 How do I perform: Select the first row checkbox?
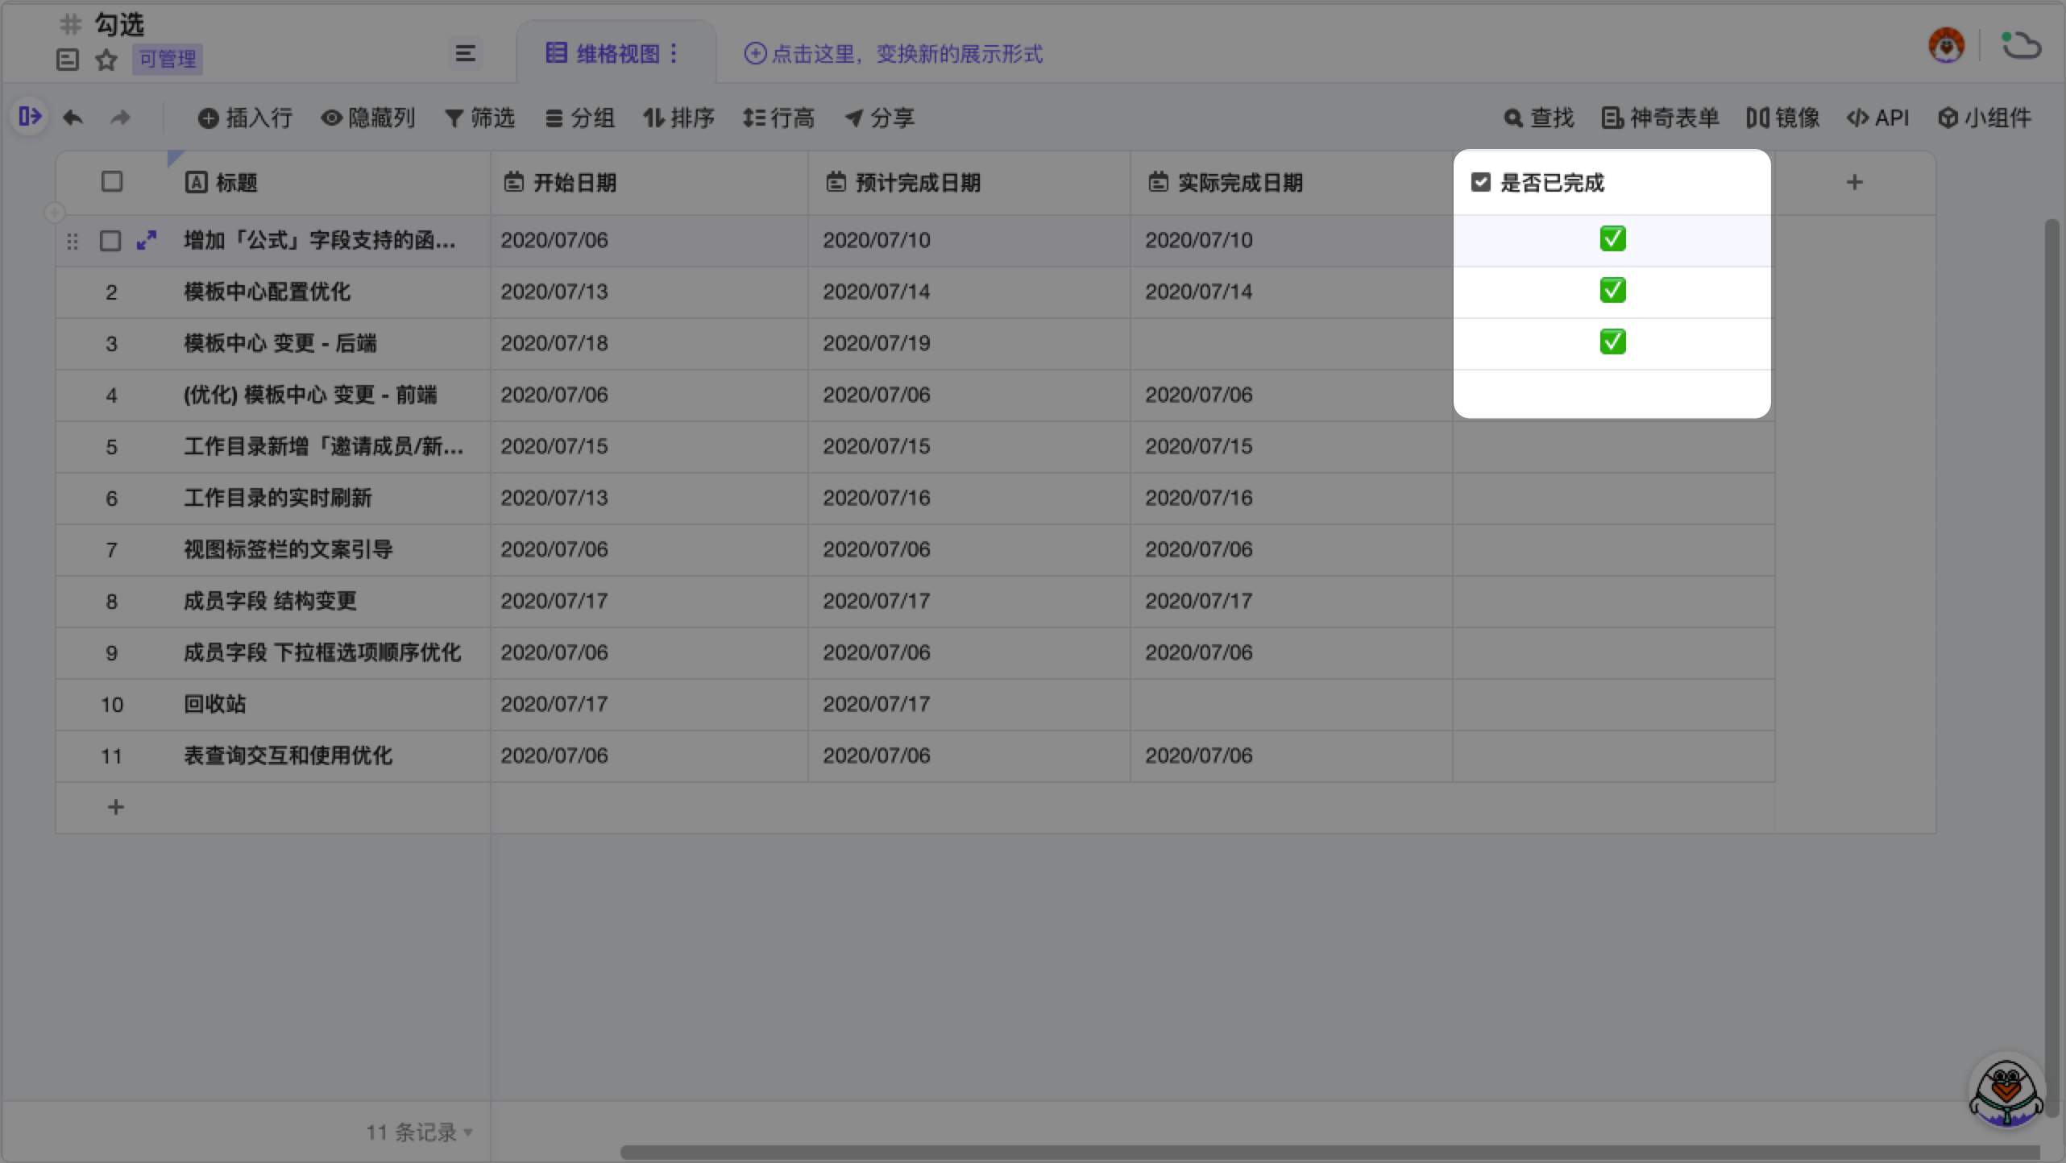point(110,241)
